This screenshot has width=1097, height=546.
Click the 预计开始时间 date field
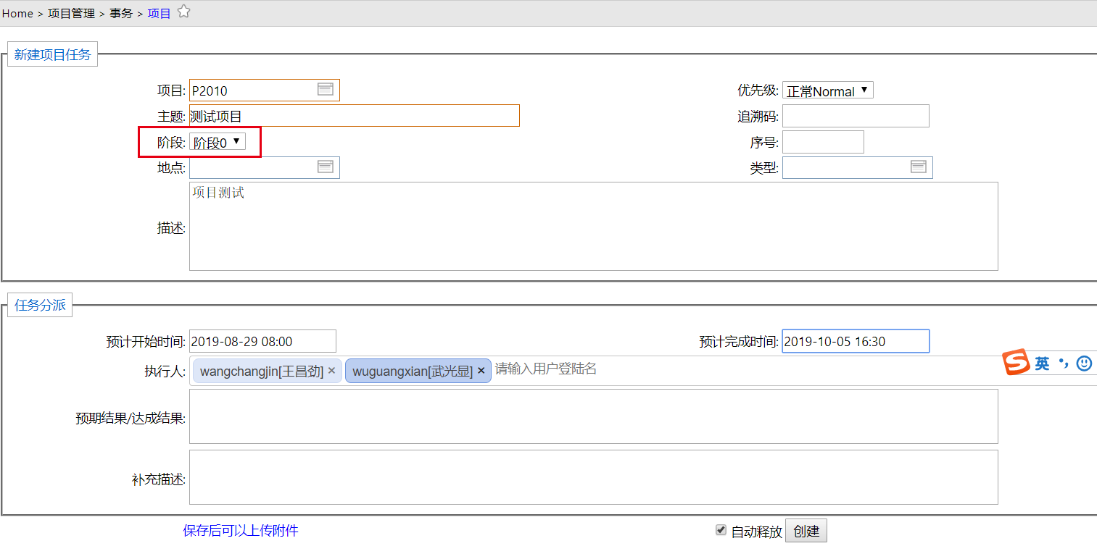click(x=262, y=341)
